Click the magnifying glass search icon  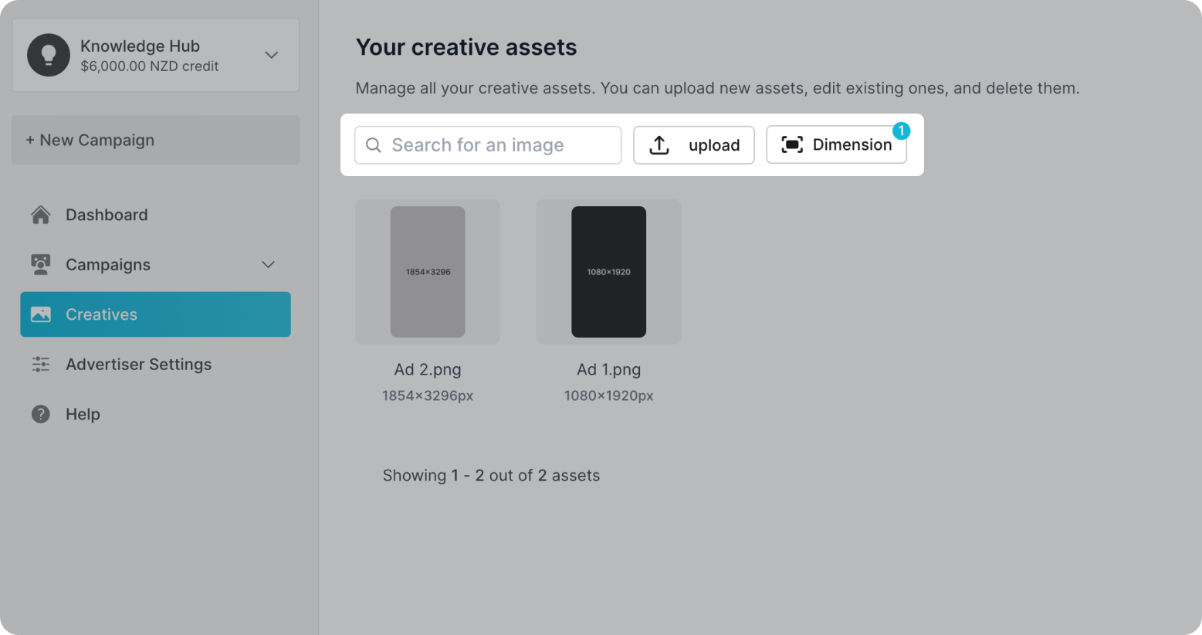[374, 145]
